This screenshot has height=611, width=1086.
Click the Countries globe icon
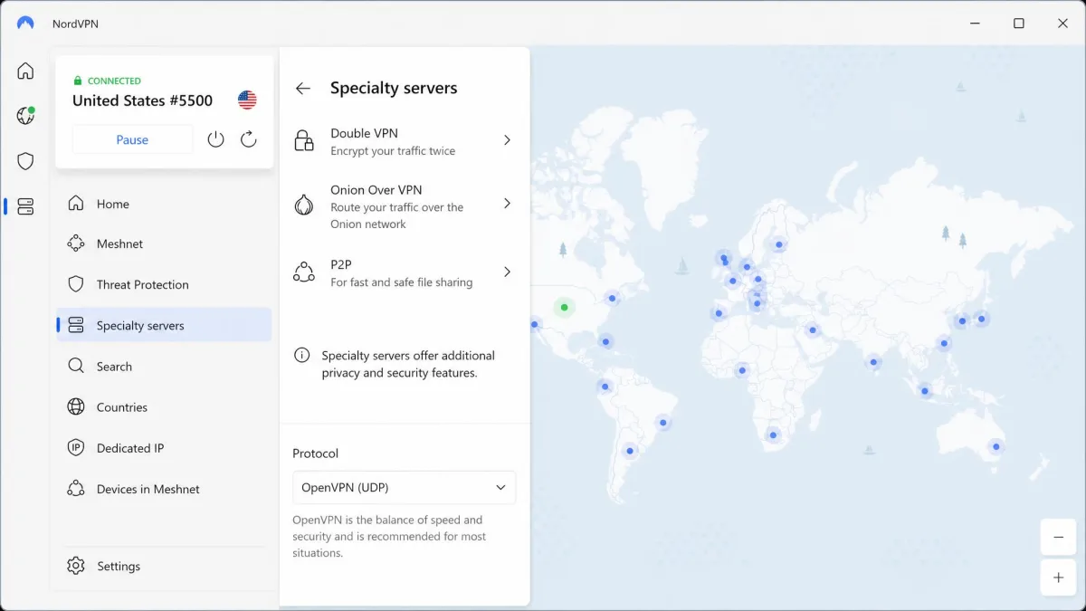pyautogui.click(x=76, y=406)
